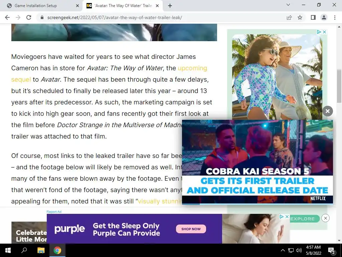Click the scrollbar up arrow
This screenshot has height=257, width=342.
tap(339, 27)
